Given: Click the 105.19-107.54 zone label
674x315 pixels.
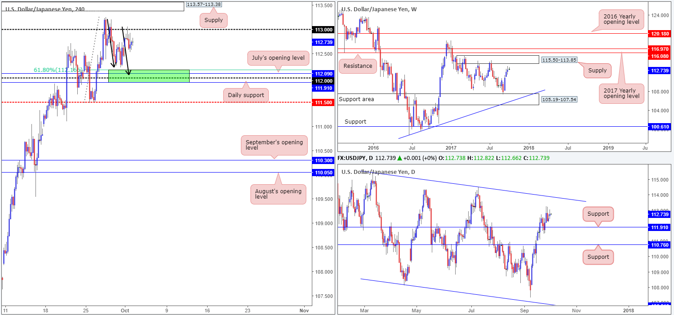Looking at the screenshot, I should point(559,98).
